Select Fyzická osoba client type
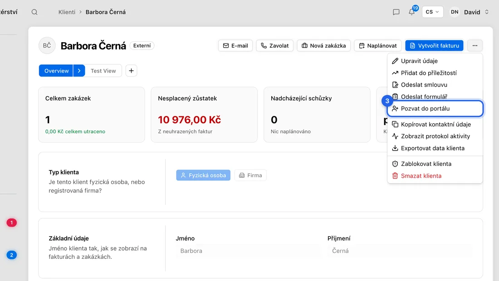 [x=203, y=175]
